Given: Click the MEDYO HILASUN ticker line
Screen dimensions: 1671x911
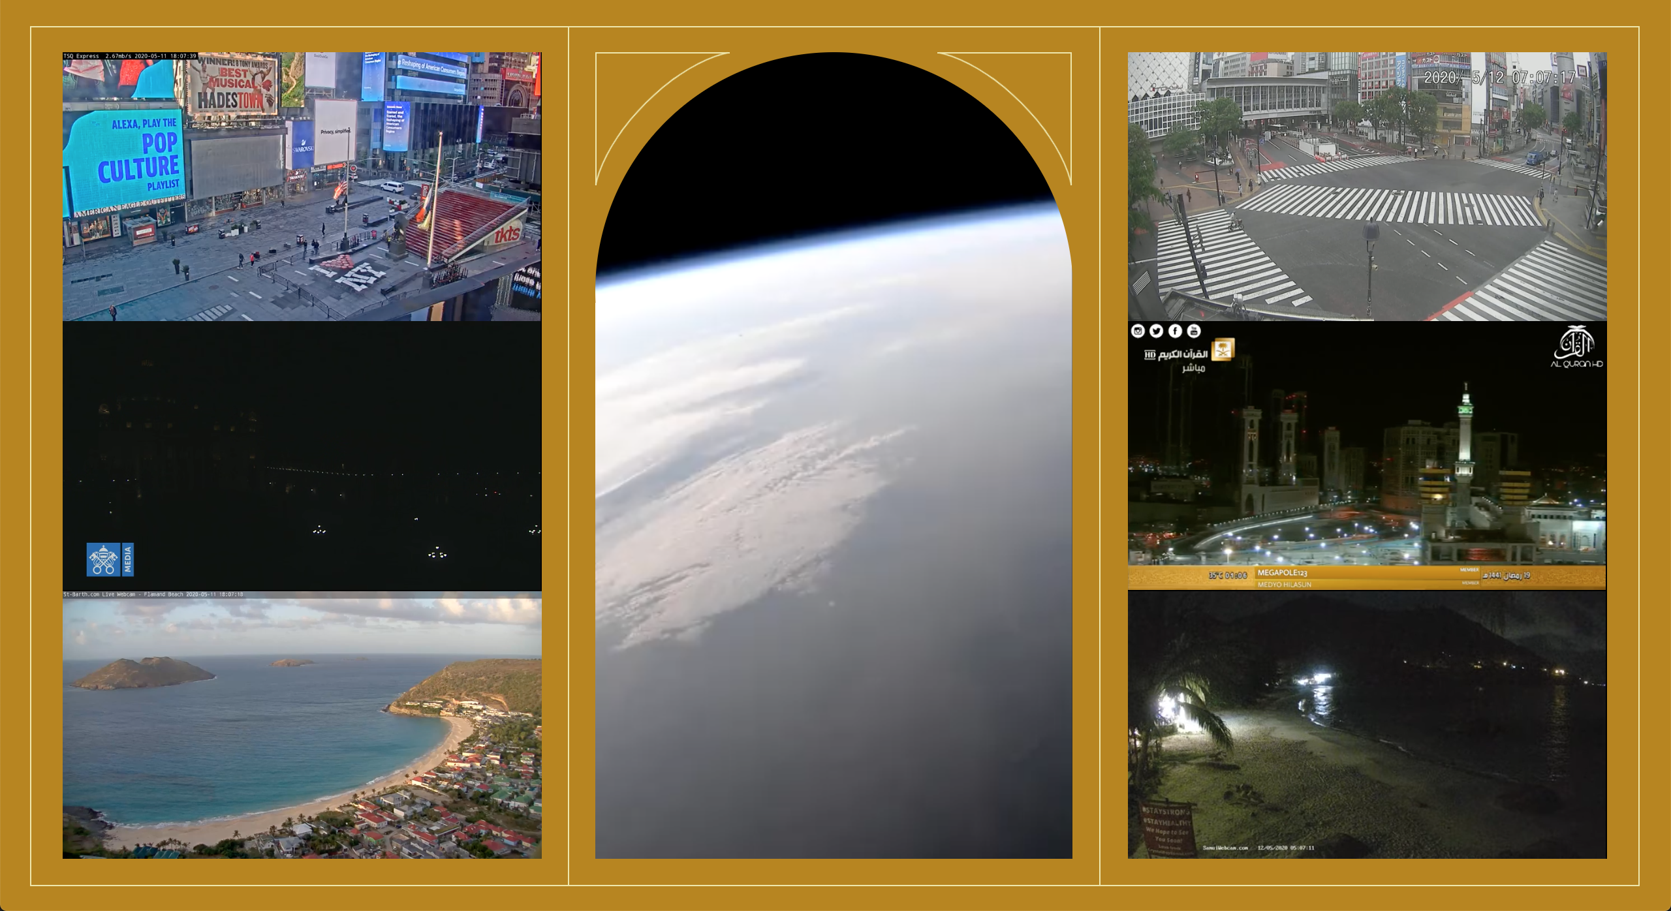Looking at the screenshot, I should [1284, 585].
